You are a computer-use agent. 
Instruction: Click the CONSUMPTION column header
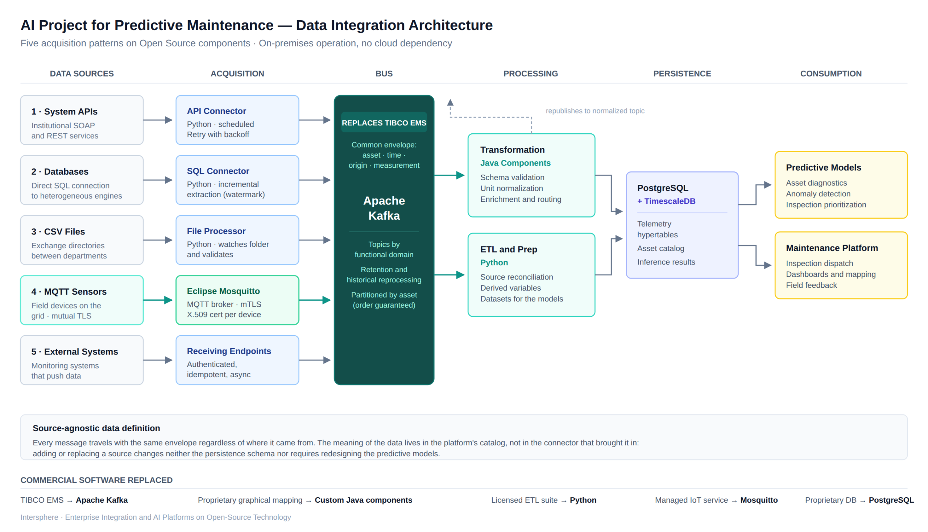[x=831, y=74]
